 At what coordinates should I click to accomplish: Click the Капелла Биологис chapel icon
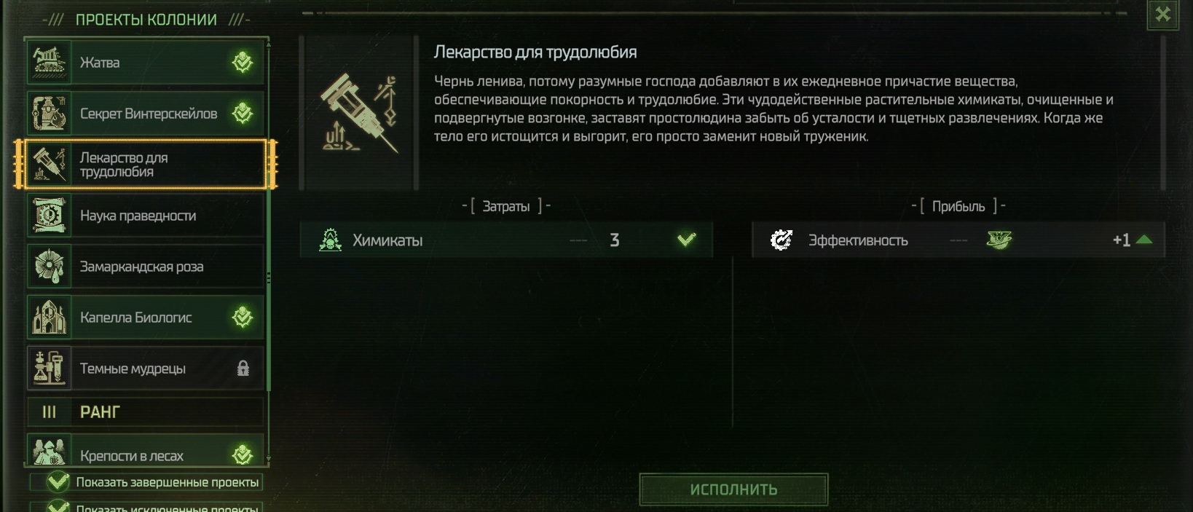(50, 317)
